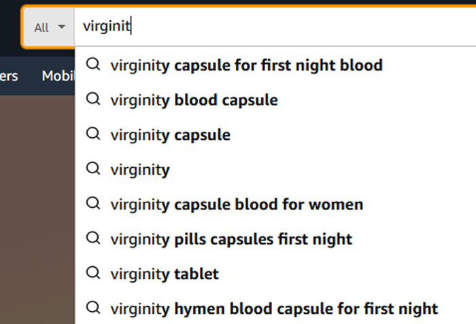The height and width of the screenshot is (324, 476).
Task: Click magnifier icon next to plain 'virginity' suggestion
Action: coord(93,168)
